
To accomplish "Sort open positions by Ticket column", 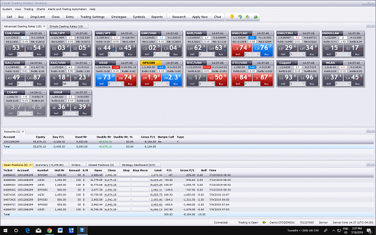I will (9, 170).
